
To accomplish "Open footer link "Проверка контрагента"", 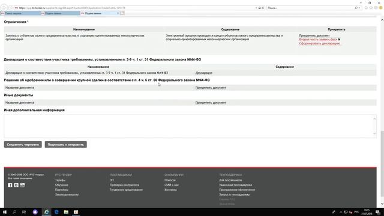I will click(x=124, y=185).
